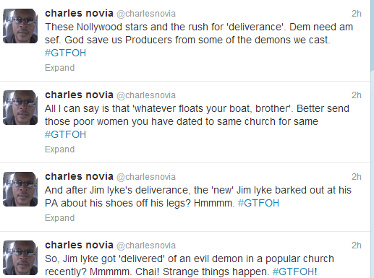Open avatar of the Jim Iyke barked tweet

20,189
